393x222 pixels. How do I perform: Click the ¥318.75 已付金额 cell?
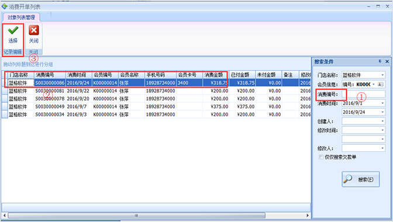point(242,83)
